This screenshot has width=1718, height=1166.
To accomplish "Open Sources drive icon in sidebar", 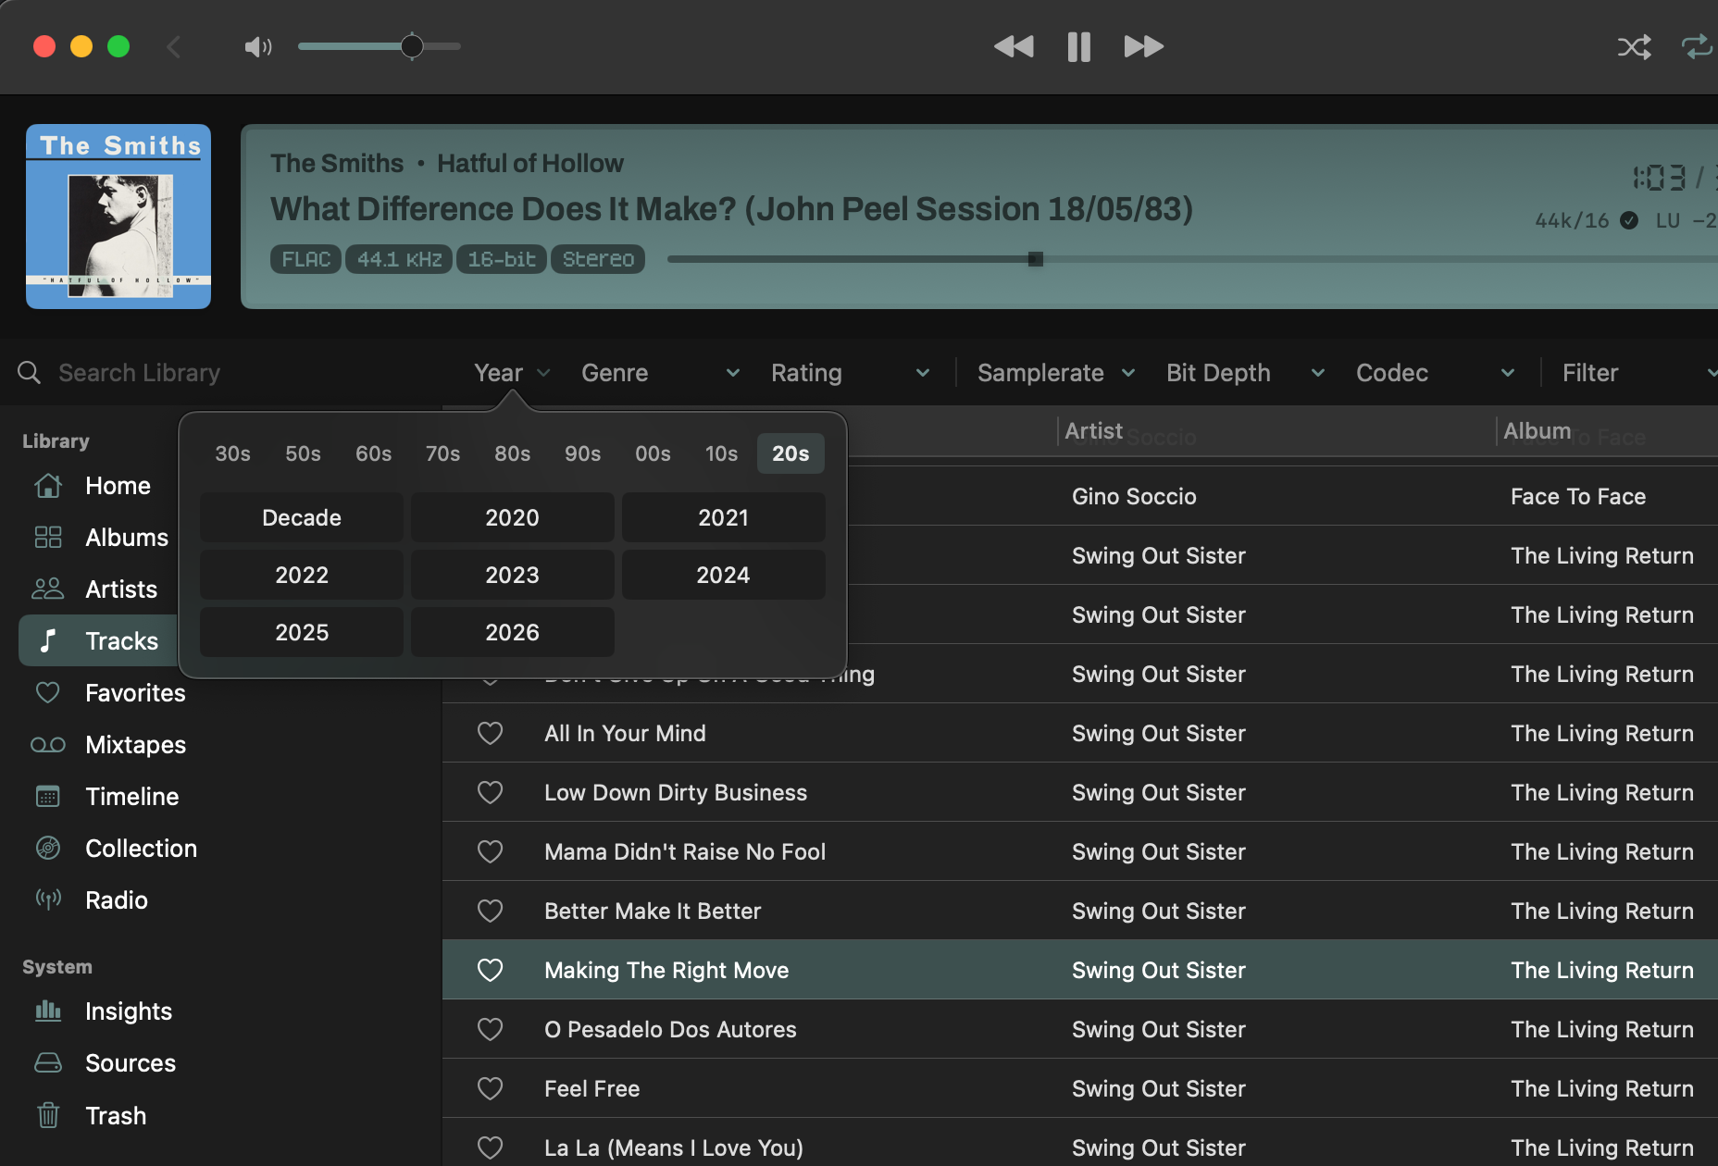I will point(48,1063).
